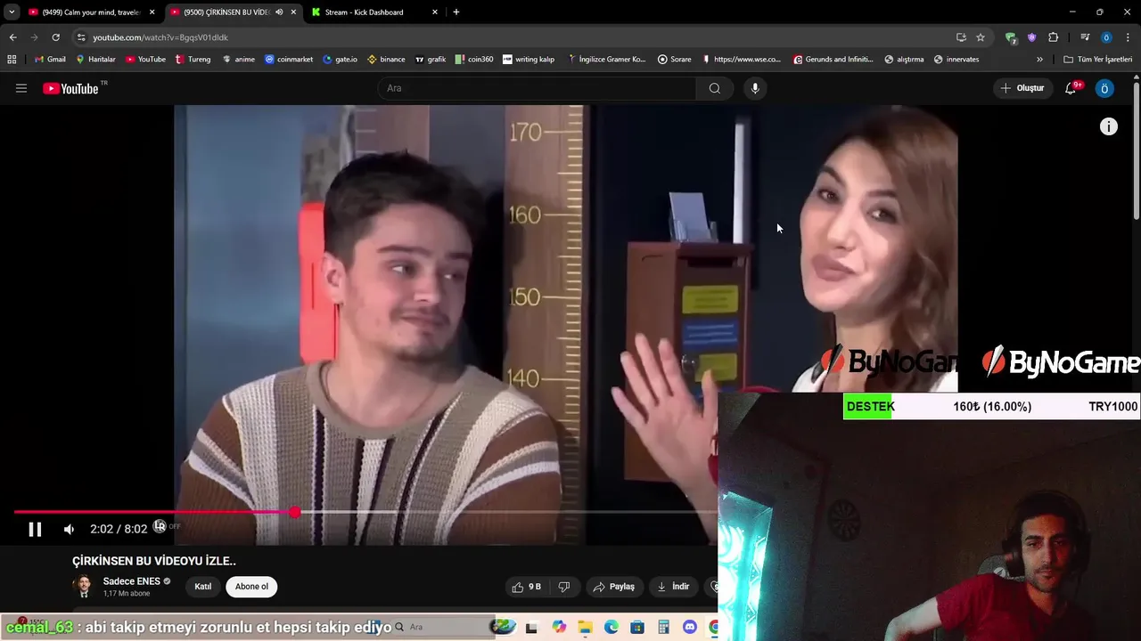The width and height of the screenshot is (1141, 641).
Task: Expand the hidden bookmarks overflow chevron
Action: [x=1039, y=60]
